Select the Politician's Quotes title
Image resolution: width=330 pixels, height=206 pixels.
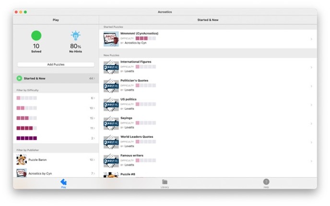coord(134,80)
